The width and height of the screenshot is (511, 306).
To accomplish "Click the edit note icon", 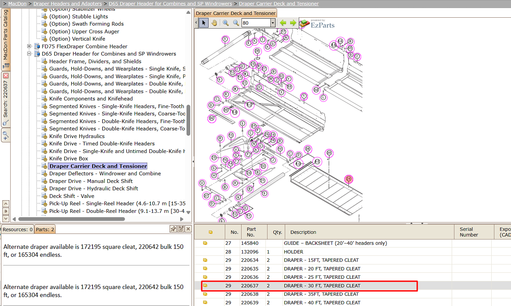I will point(181,229).
